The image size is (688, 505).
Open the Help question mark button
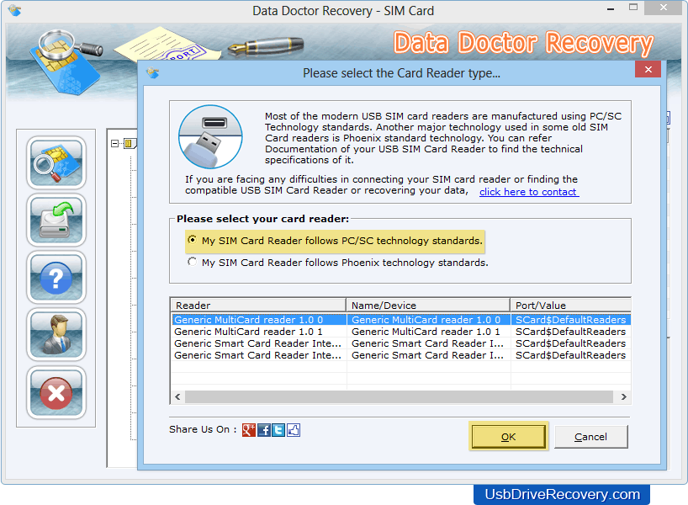(56, 277)
